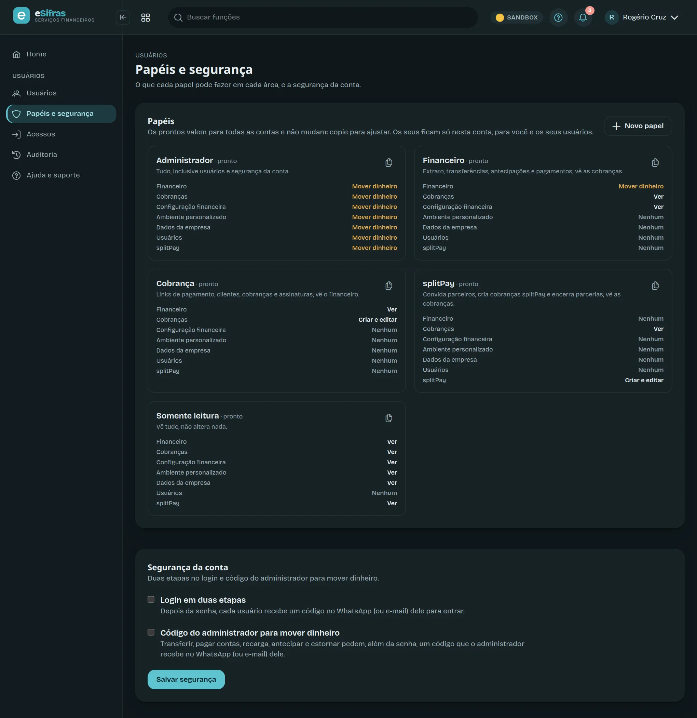The image size is (697, 718).
Task: Open Ajuda e suporte page
Action: click(x=61, y=175)
